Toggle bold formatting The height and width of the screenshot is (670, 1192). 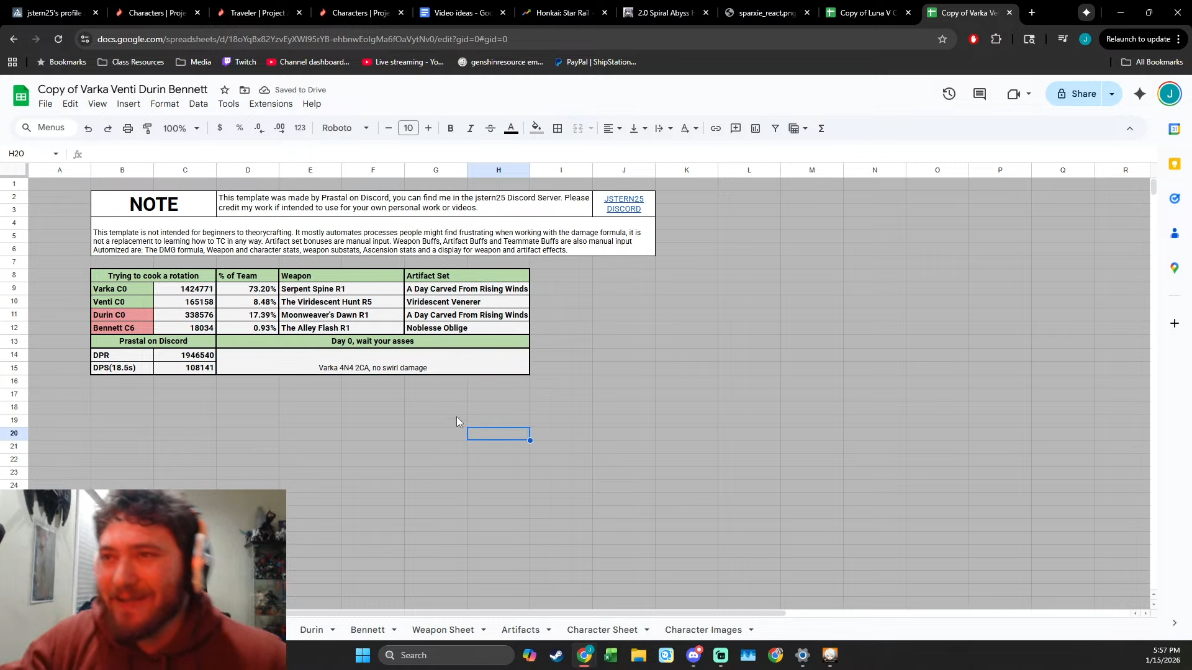450,128
